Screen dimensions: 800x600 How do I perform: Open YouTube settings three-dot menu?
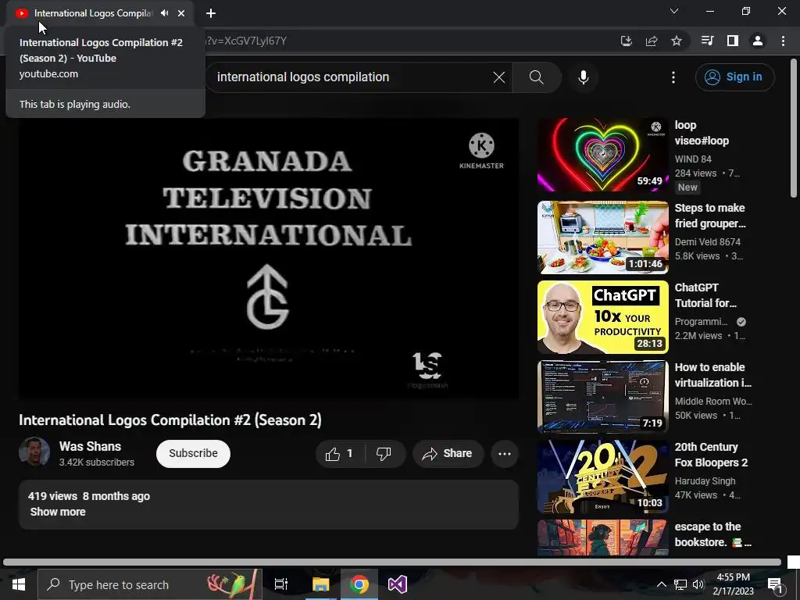(673, 77)
